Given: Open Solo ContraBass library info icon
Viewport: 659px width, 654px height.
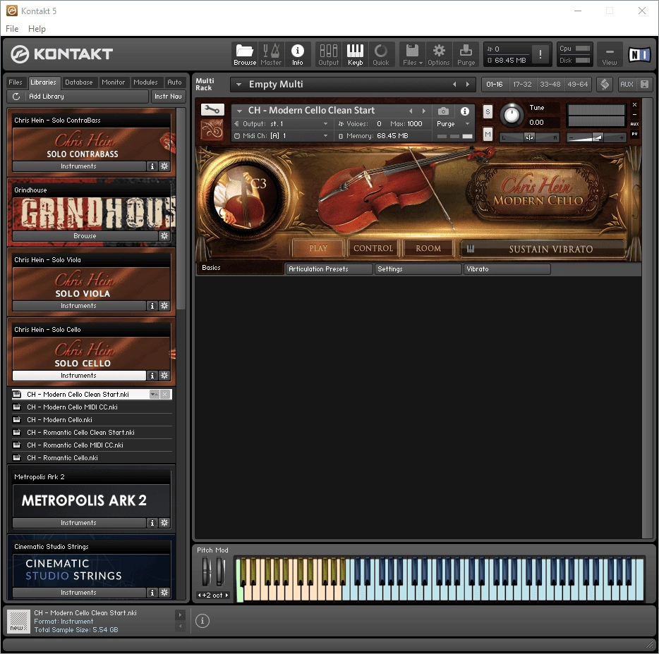Looking at the screenshot, I should [x=152, y=166].
